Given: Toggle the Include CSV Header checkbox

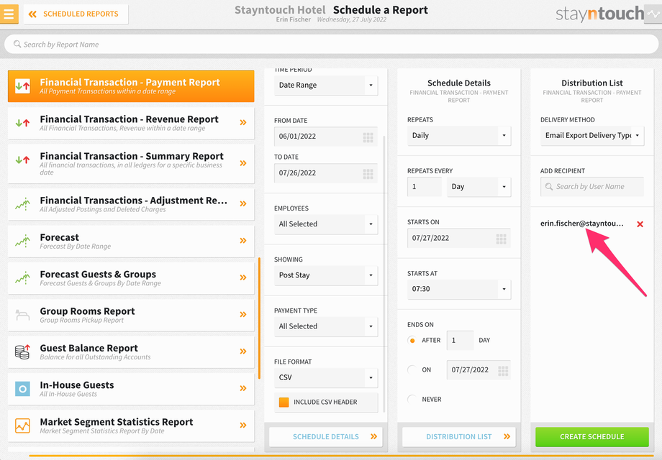Looking at the screenshot, I should [x=284, y=402].
